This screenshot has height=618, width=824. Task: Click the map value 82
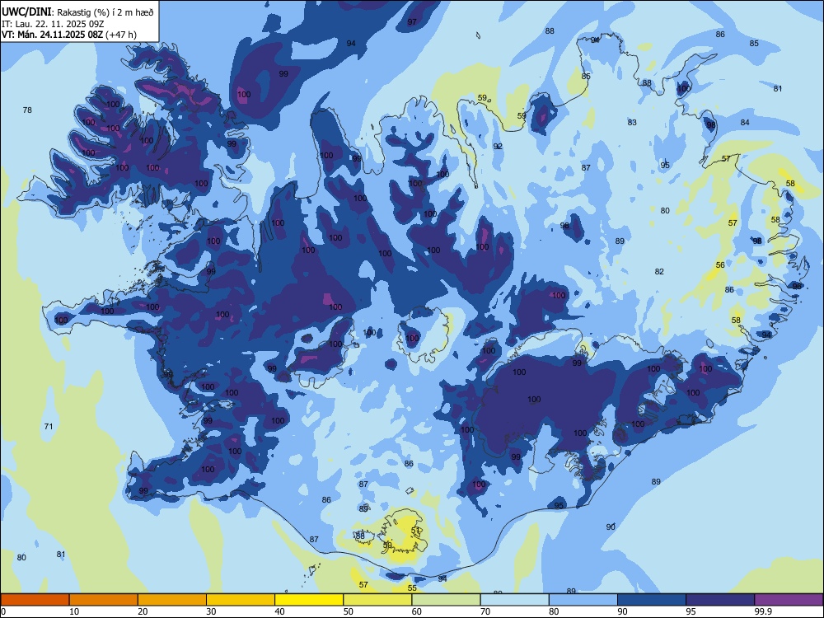pos(659,271)
